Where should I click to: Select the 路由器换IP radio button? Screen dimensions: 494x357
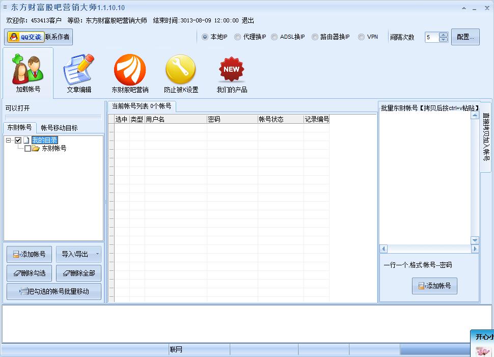315,37
